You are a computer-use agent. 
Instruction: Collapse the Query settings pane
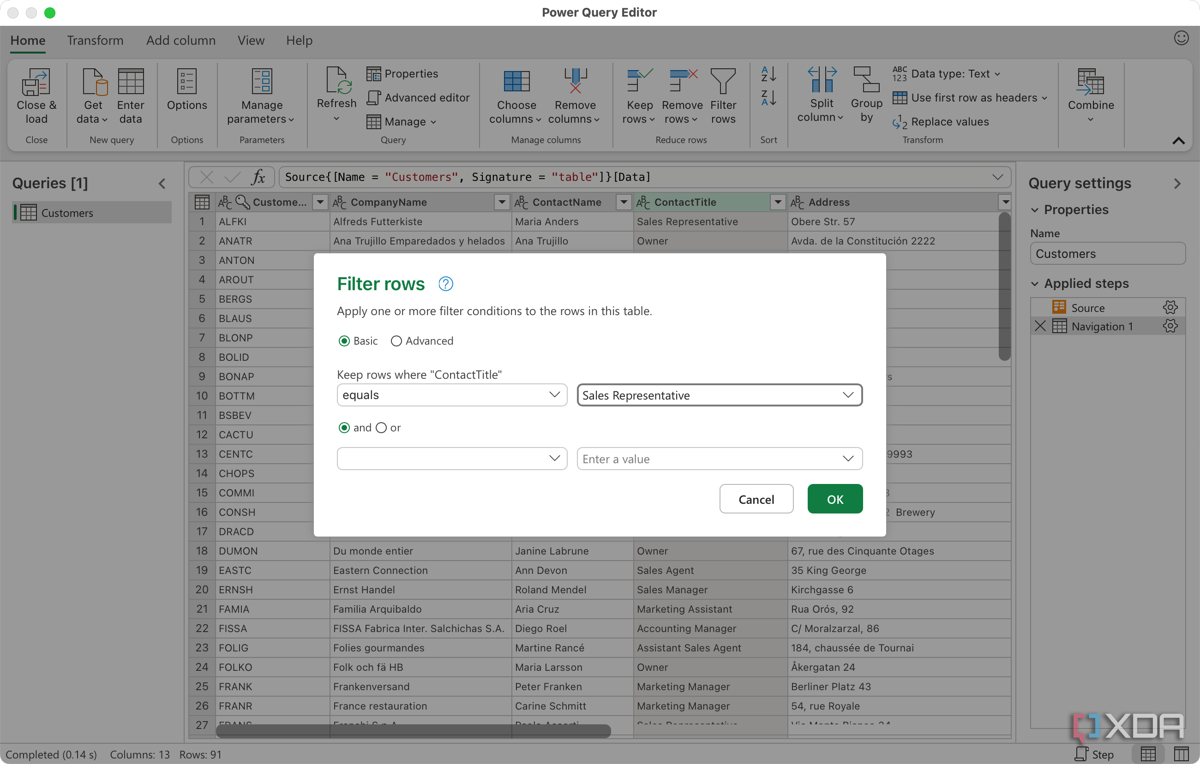[1177, 183]
